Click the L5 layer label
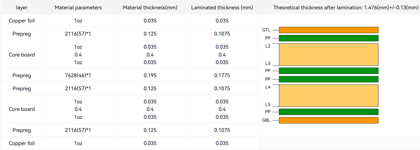This screenshot has width=420, height=150. [x=268, y=105]
